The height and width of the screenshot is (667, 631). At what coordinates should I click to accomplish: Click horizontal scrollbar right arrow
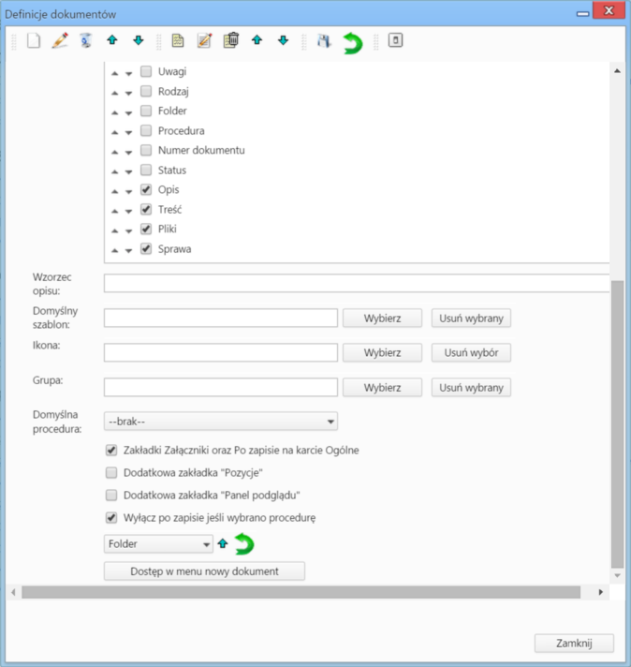coord(600,592)
